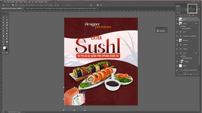Screen dimensions: 202x113
Task: Reset default foreground/background colors icon
Action: click(x=3, y=50)
